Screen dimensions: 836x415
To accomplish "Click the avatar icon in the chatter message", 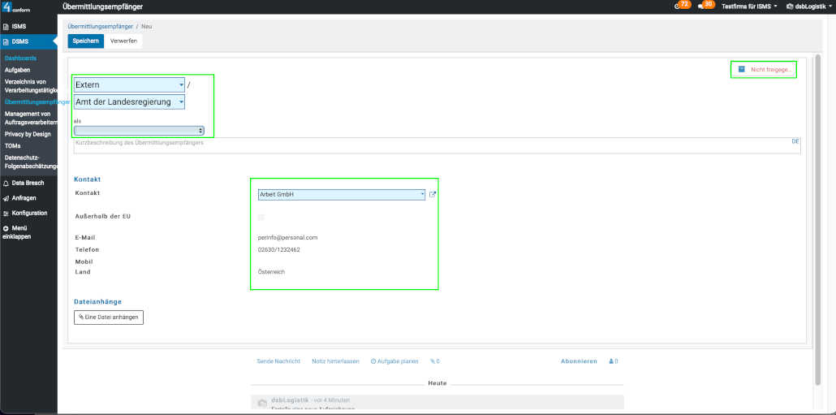I will pyautogui.click(x=262, y=403).
